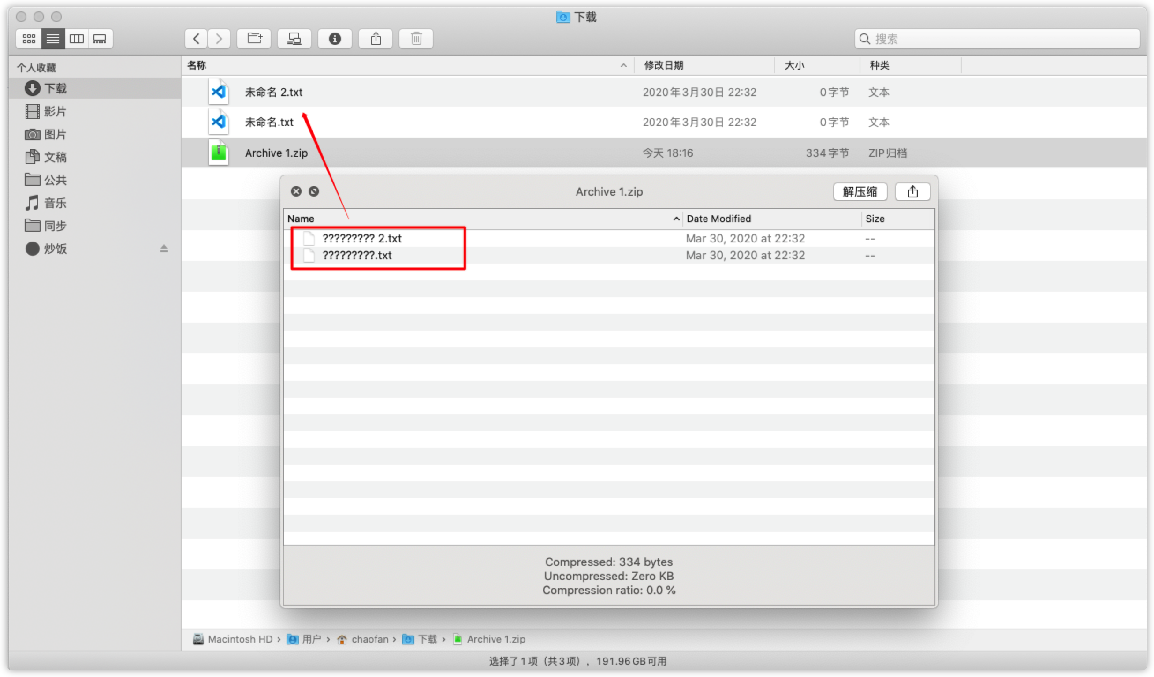
Task: Share the archive from preview panel
Action: coord(913,192)
